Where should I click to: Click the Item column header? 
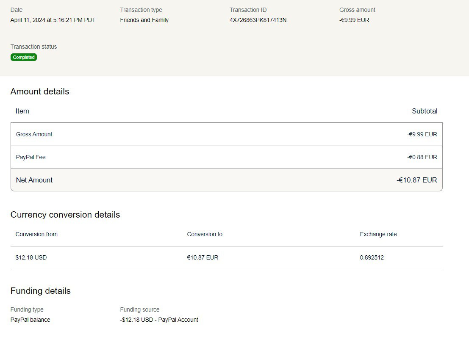[x=22, y=111]
